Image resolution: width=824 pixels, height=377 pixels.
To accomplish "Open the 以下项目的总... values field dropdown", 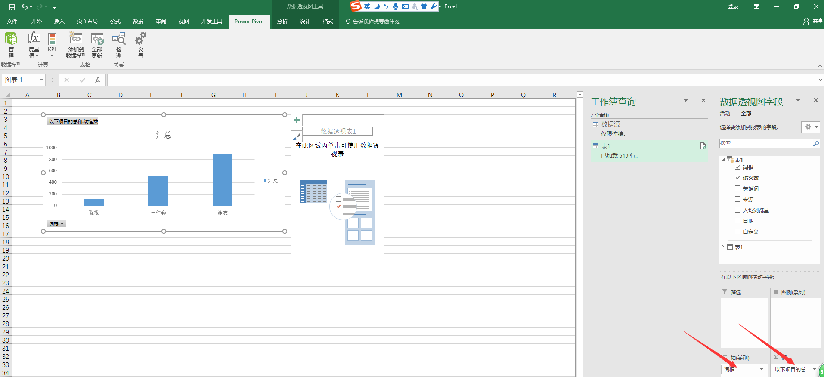I will (814, 369).
